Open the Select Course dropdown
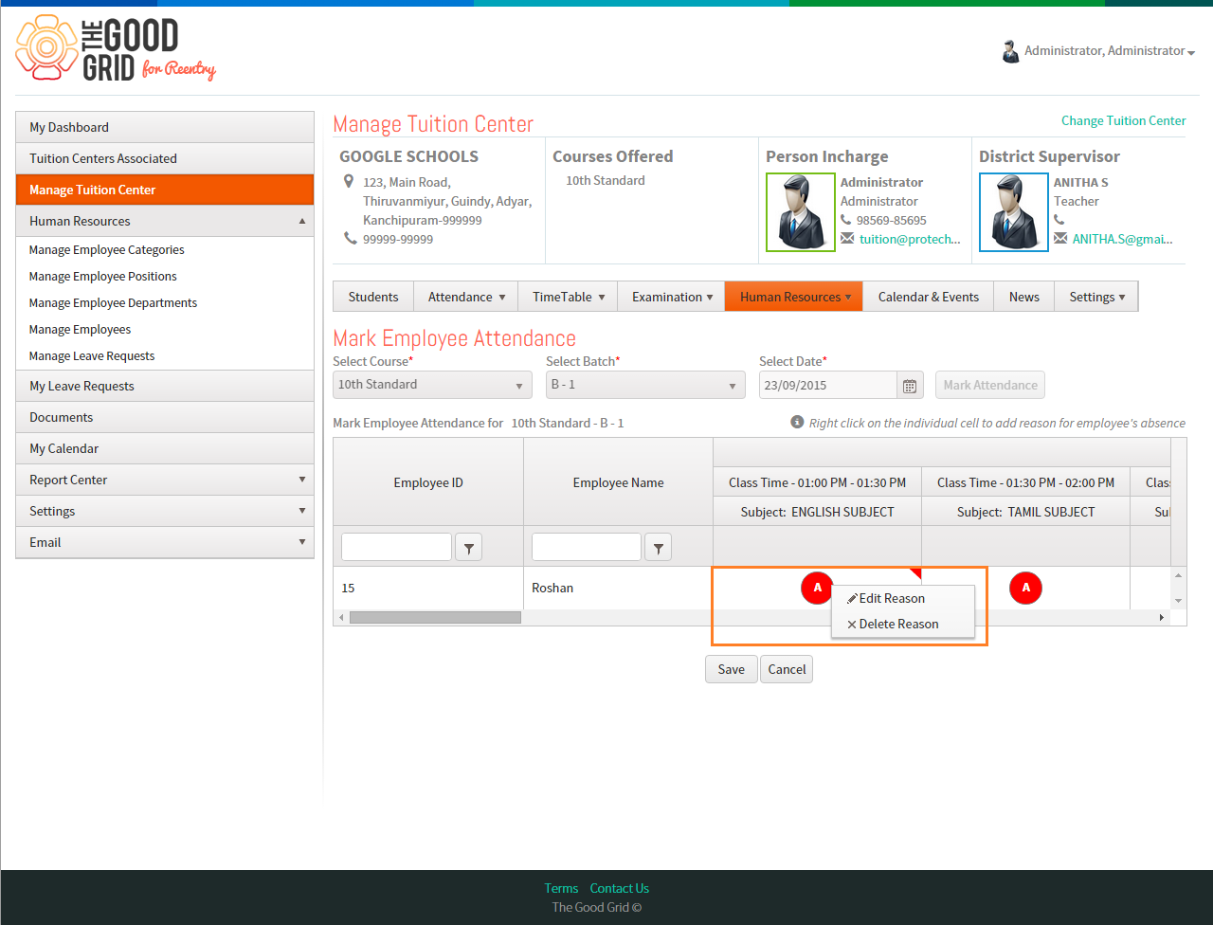Viewport: 1213px width, 925px height. click(432, 385)
